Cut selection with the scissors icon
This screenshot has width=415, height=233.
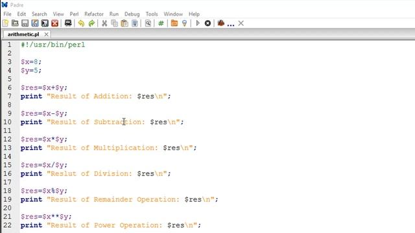pyautogui.click(x=104, y=23)
